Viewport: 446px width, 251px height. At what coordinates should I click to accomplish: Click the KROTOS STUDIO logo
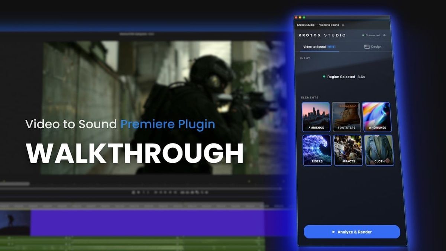pos(322,35)
